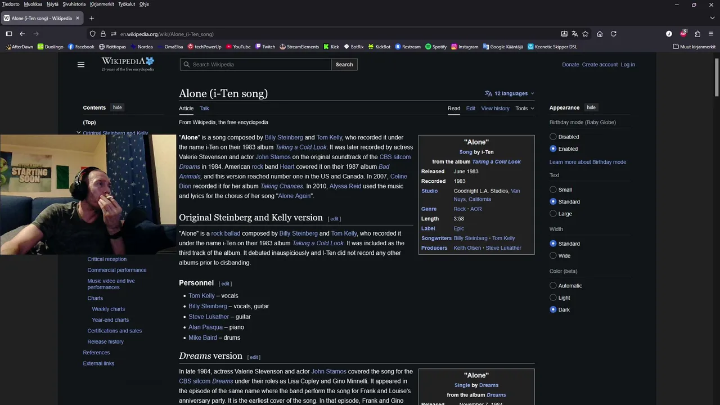The width and height of the screenshot is (720, 405).
Task: Open the Firefox account avatar icon
Action: 669,34
